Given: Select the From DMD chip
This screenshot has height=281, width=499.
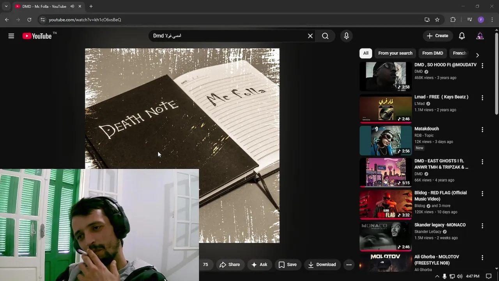Looking at the screenshot, I should click(432, 53).
